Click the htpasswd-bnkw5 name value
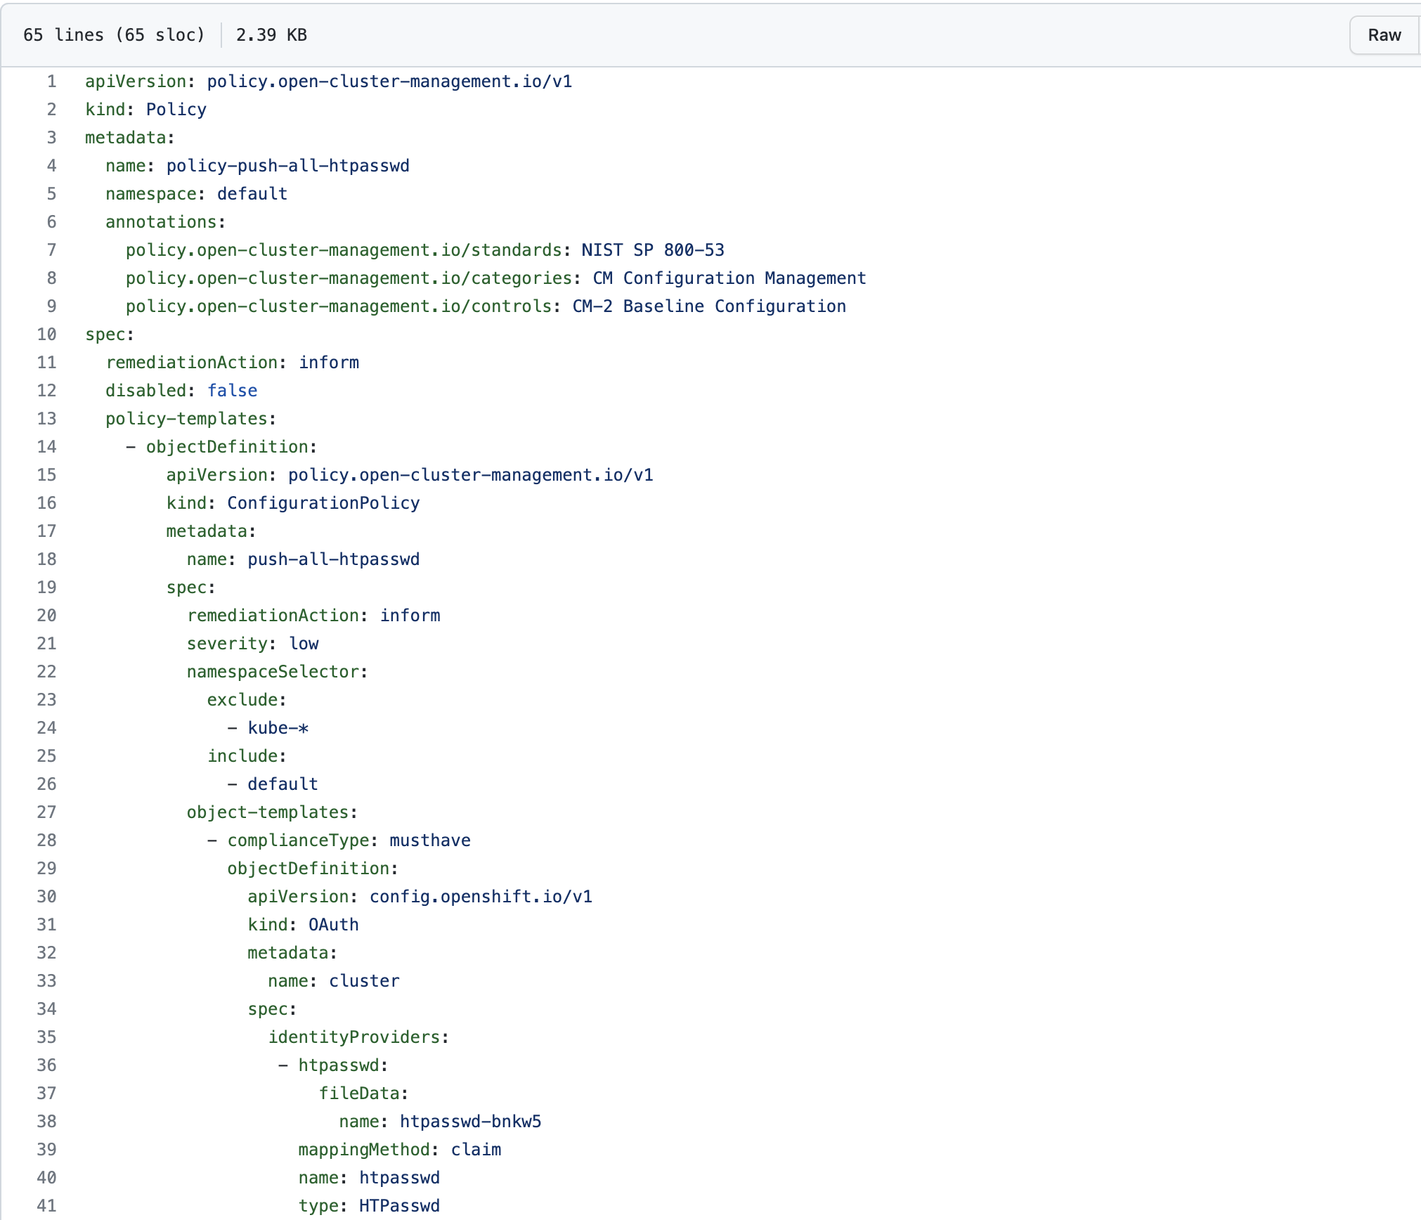The height and width of the screenshot is (1220, 1421). click(470, 1122)
